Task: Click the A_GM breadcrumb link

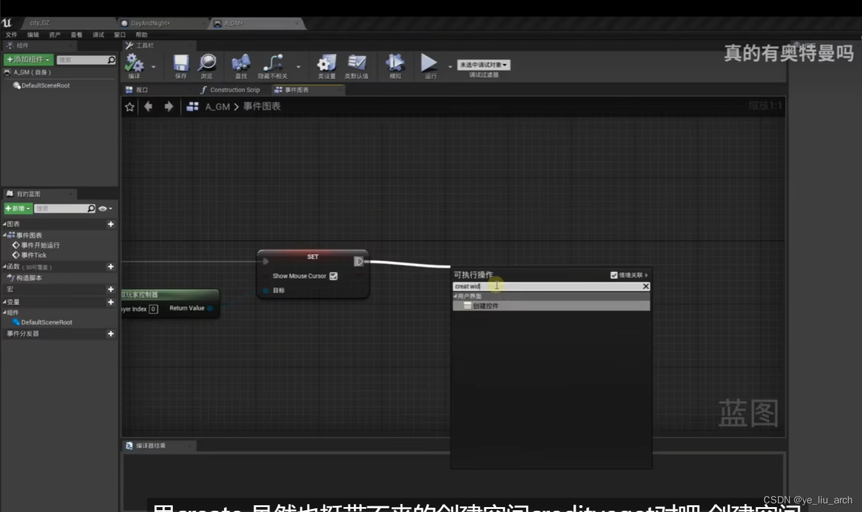Action: click(217, 106)
